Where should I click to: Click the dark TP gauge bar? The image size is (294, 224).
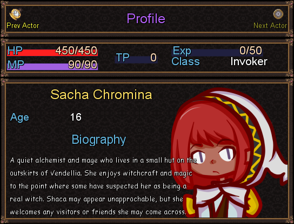tap(136, 60)
